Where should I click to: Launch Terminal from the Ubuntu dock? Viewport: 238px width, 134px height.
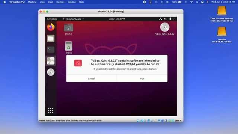[x=51, y=50]
